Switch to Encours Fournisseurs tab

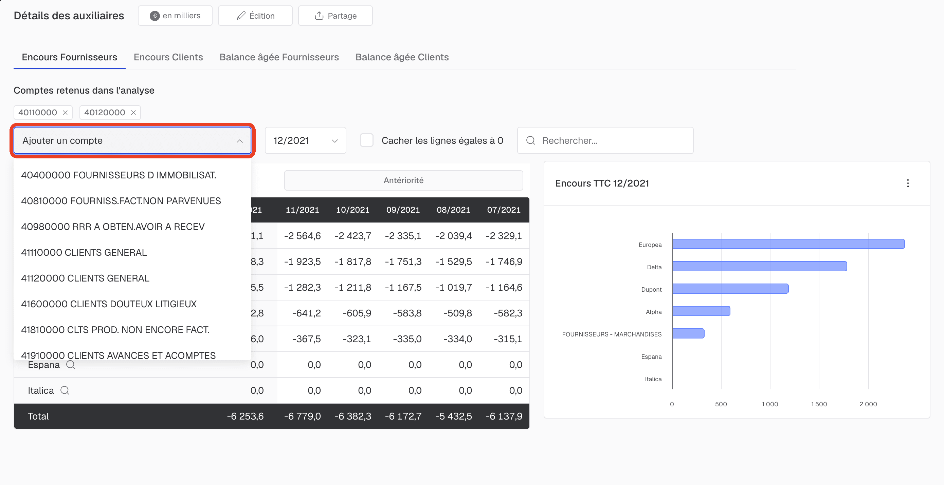[69, 57]
